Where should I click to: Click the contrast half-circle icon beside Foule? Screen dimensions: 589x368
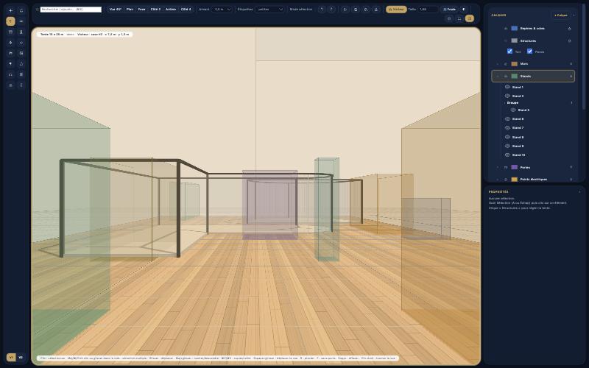click(x=464, y=10)
